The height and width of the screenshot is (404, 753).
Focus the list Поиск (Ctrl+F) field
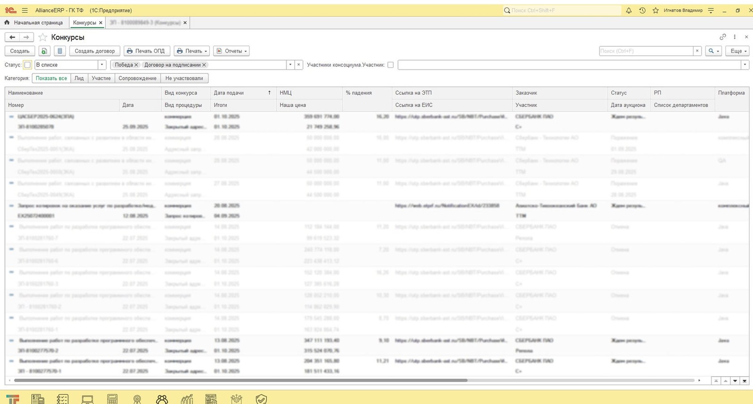pyautogui.click(x=646, y=51)
